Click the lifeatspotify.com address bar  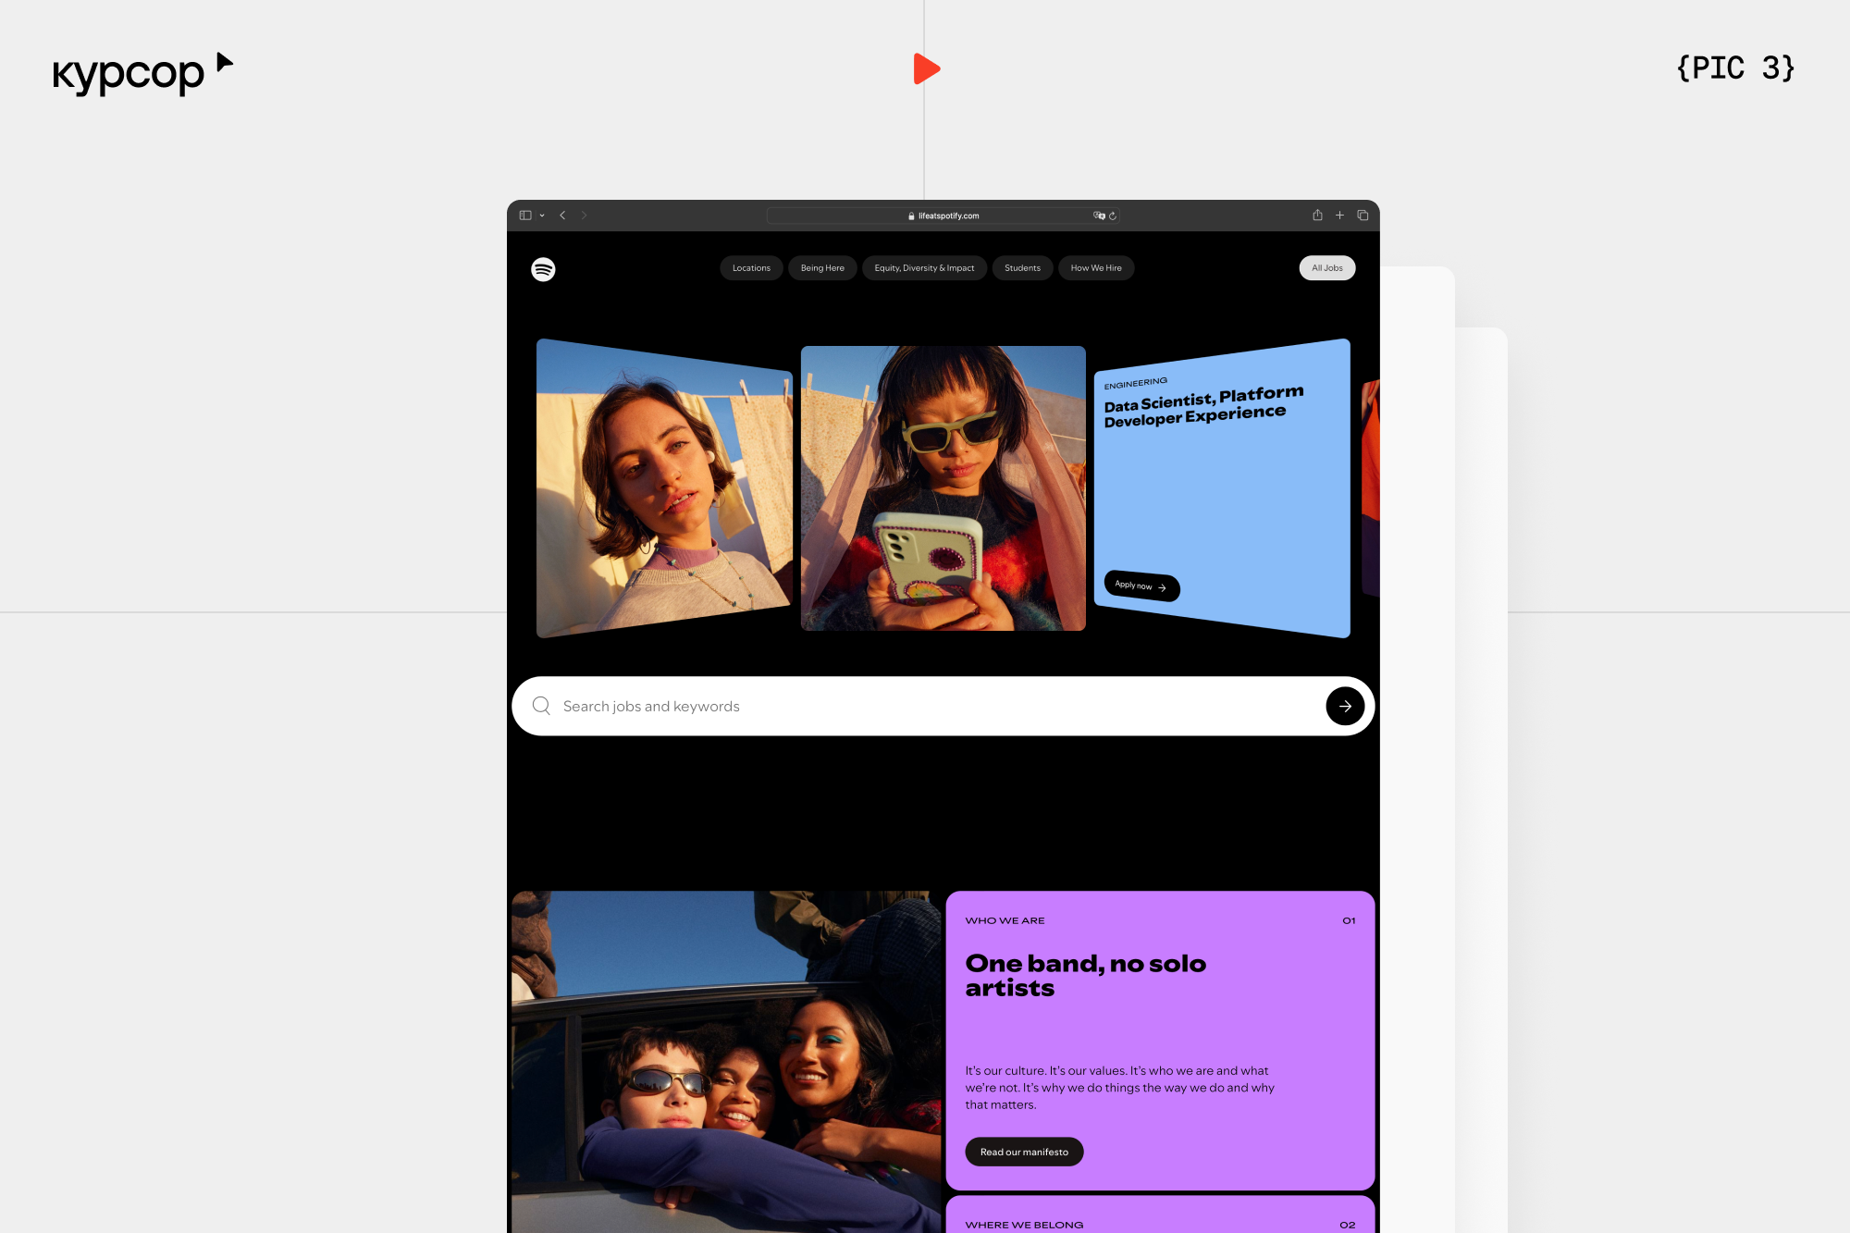943,216
